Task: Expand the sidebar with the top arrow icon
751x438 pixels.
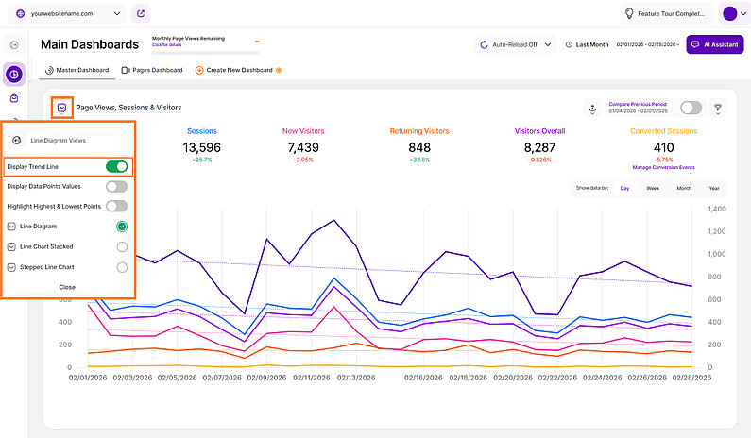Action: [x=14, y=44]
